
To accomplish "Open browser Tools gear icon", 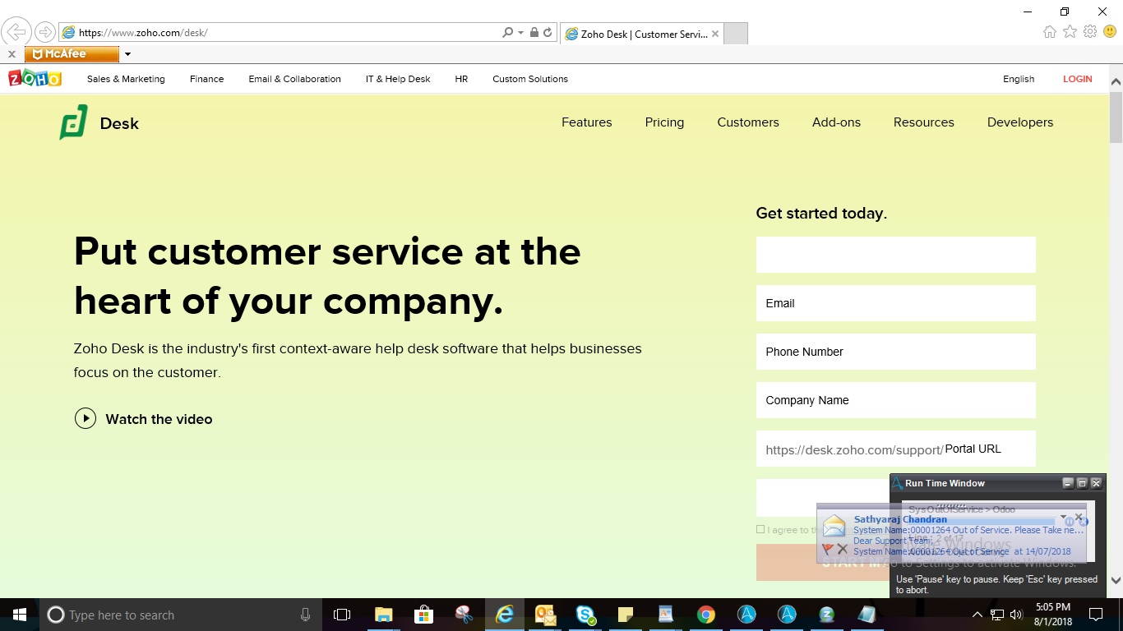I will click(x=1090, y=32).
